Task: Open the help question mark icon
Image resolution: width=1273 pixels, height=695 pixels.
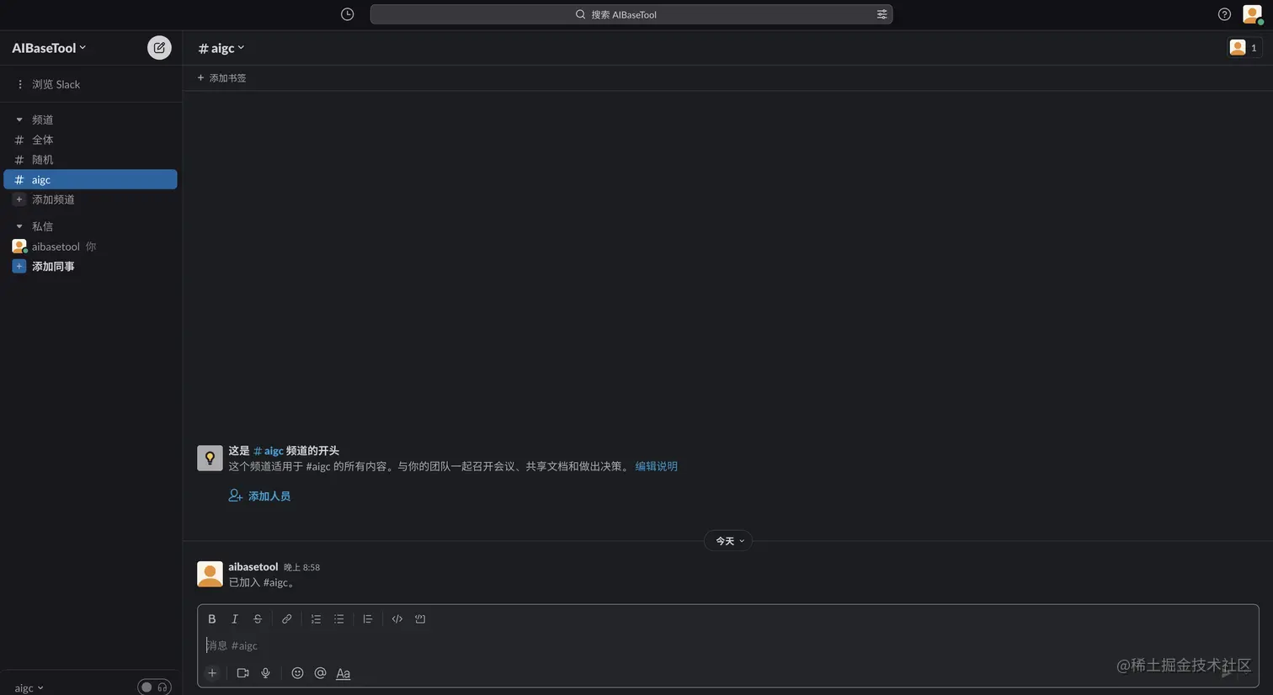Action: point(1224,14)
